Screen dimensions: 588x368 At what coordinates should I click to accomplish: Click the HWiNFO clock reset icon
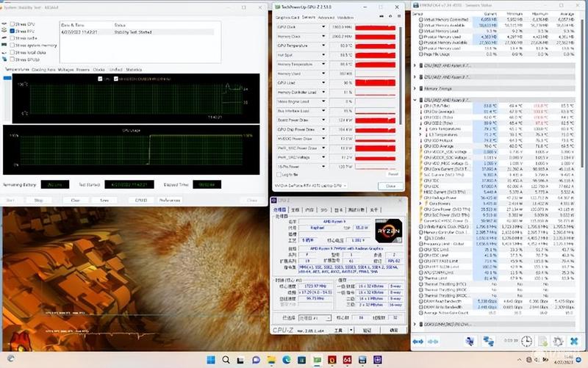pyautogui.click(x=526, y=342)
